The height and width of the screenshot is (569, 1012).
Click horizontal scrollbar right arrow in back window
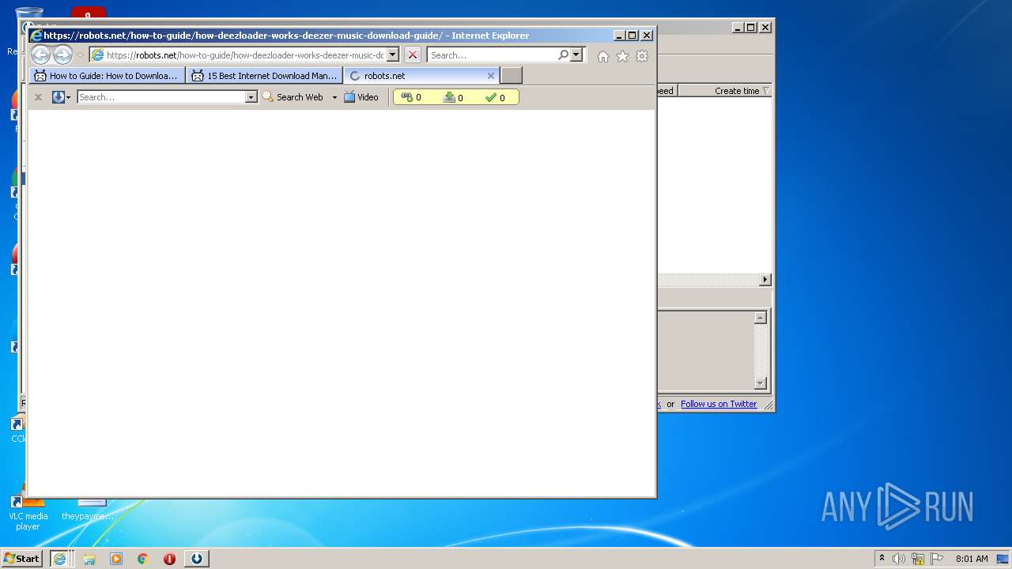(x=765, y=280)
